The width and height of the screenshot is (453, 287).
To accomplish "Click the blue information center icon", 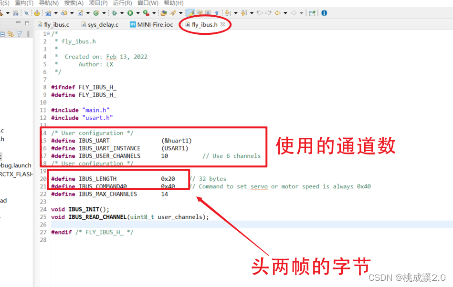I will (x=324, y=13).
